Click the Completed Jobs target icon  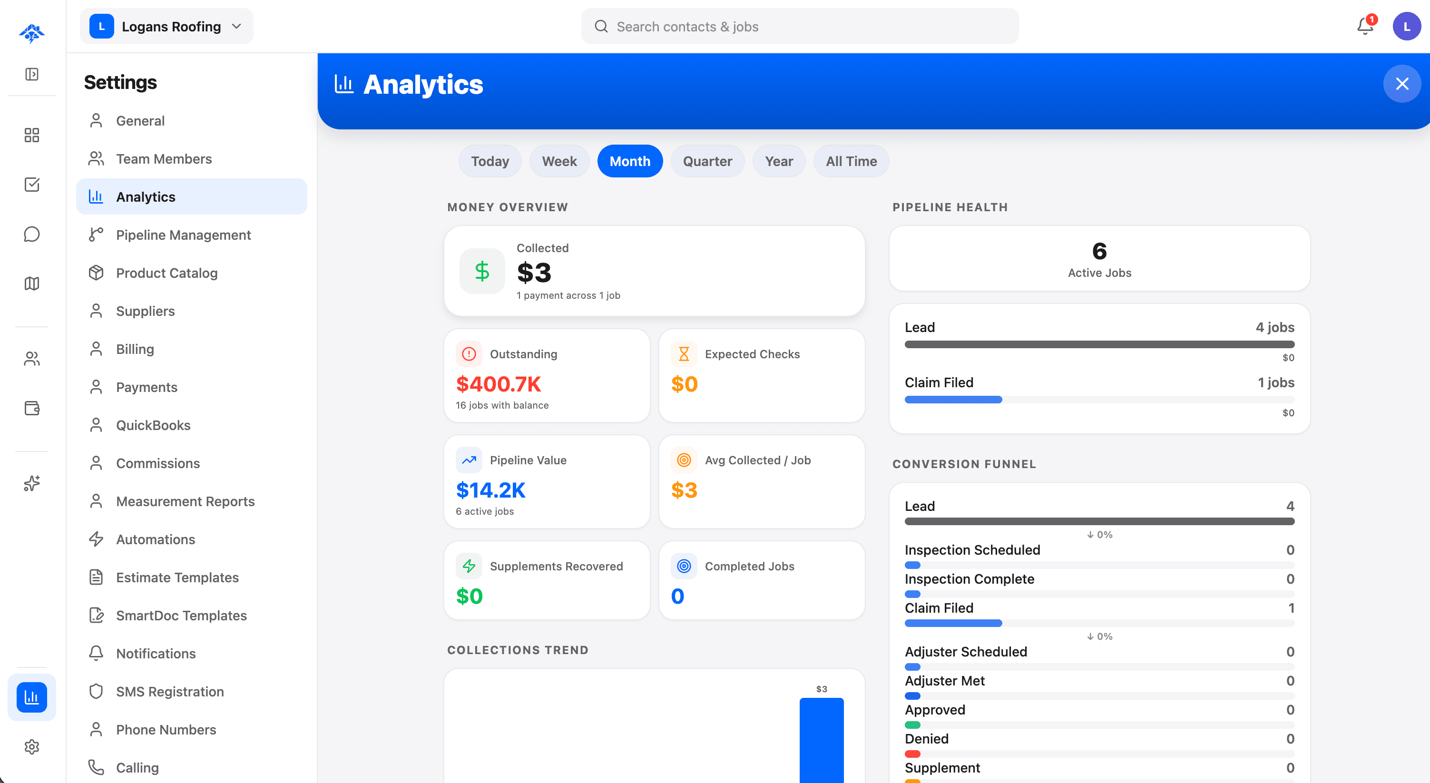[684, 566]
